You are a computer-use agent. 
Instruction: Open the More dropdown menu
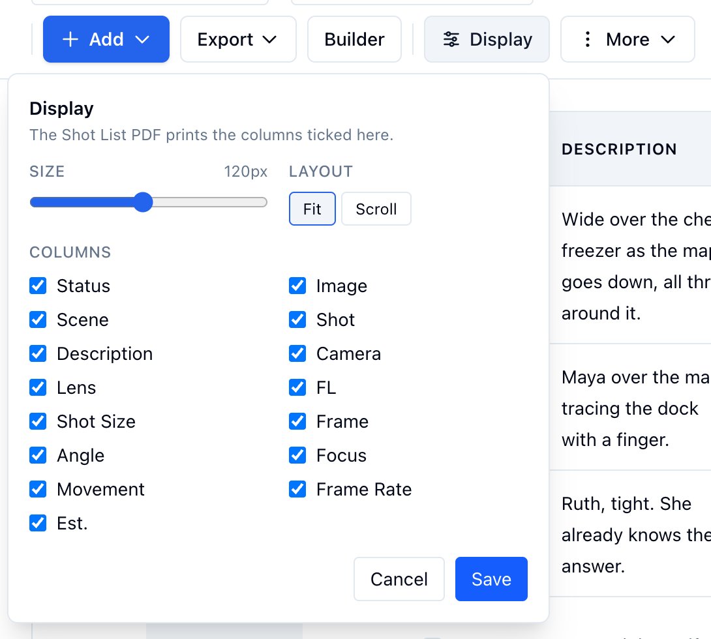click(x=628, y=39)
